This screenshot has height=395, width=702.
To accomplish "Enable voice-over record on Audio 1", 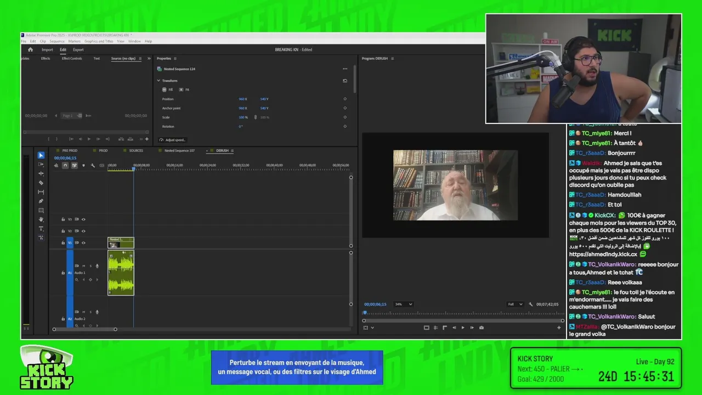I will (97, 266).
